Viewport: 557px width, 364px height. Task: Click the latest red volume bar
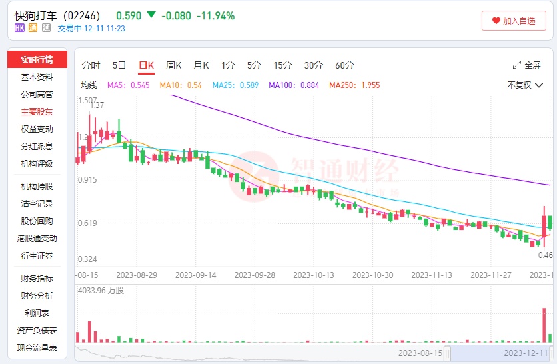pyautogui.click(x=544, y=324)
